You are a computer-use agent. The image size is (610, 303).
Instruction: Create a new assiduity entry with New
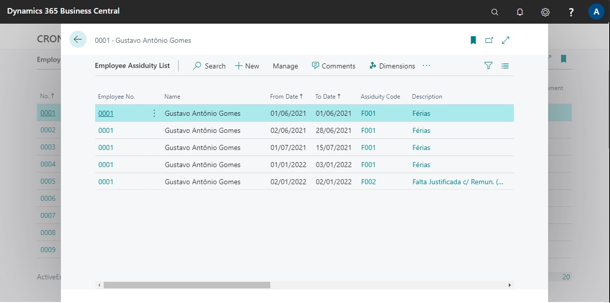(x=247, y=66)
